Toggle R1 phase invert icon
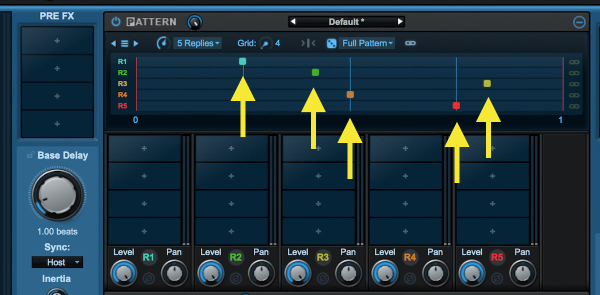The image size is (600, 295). [148, 279]
